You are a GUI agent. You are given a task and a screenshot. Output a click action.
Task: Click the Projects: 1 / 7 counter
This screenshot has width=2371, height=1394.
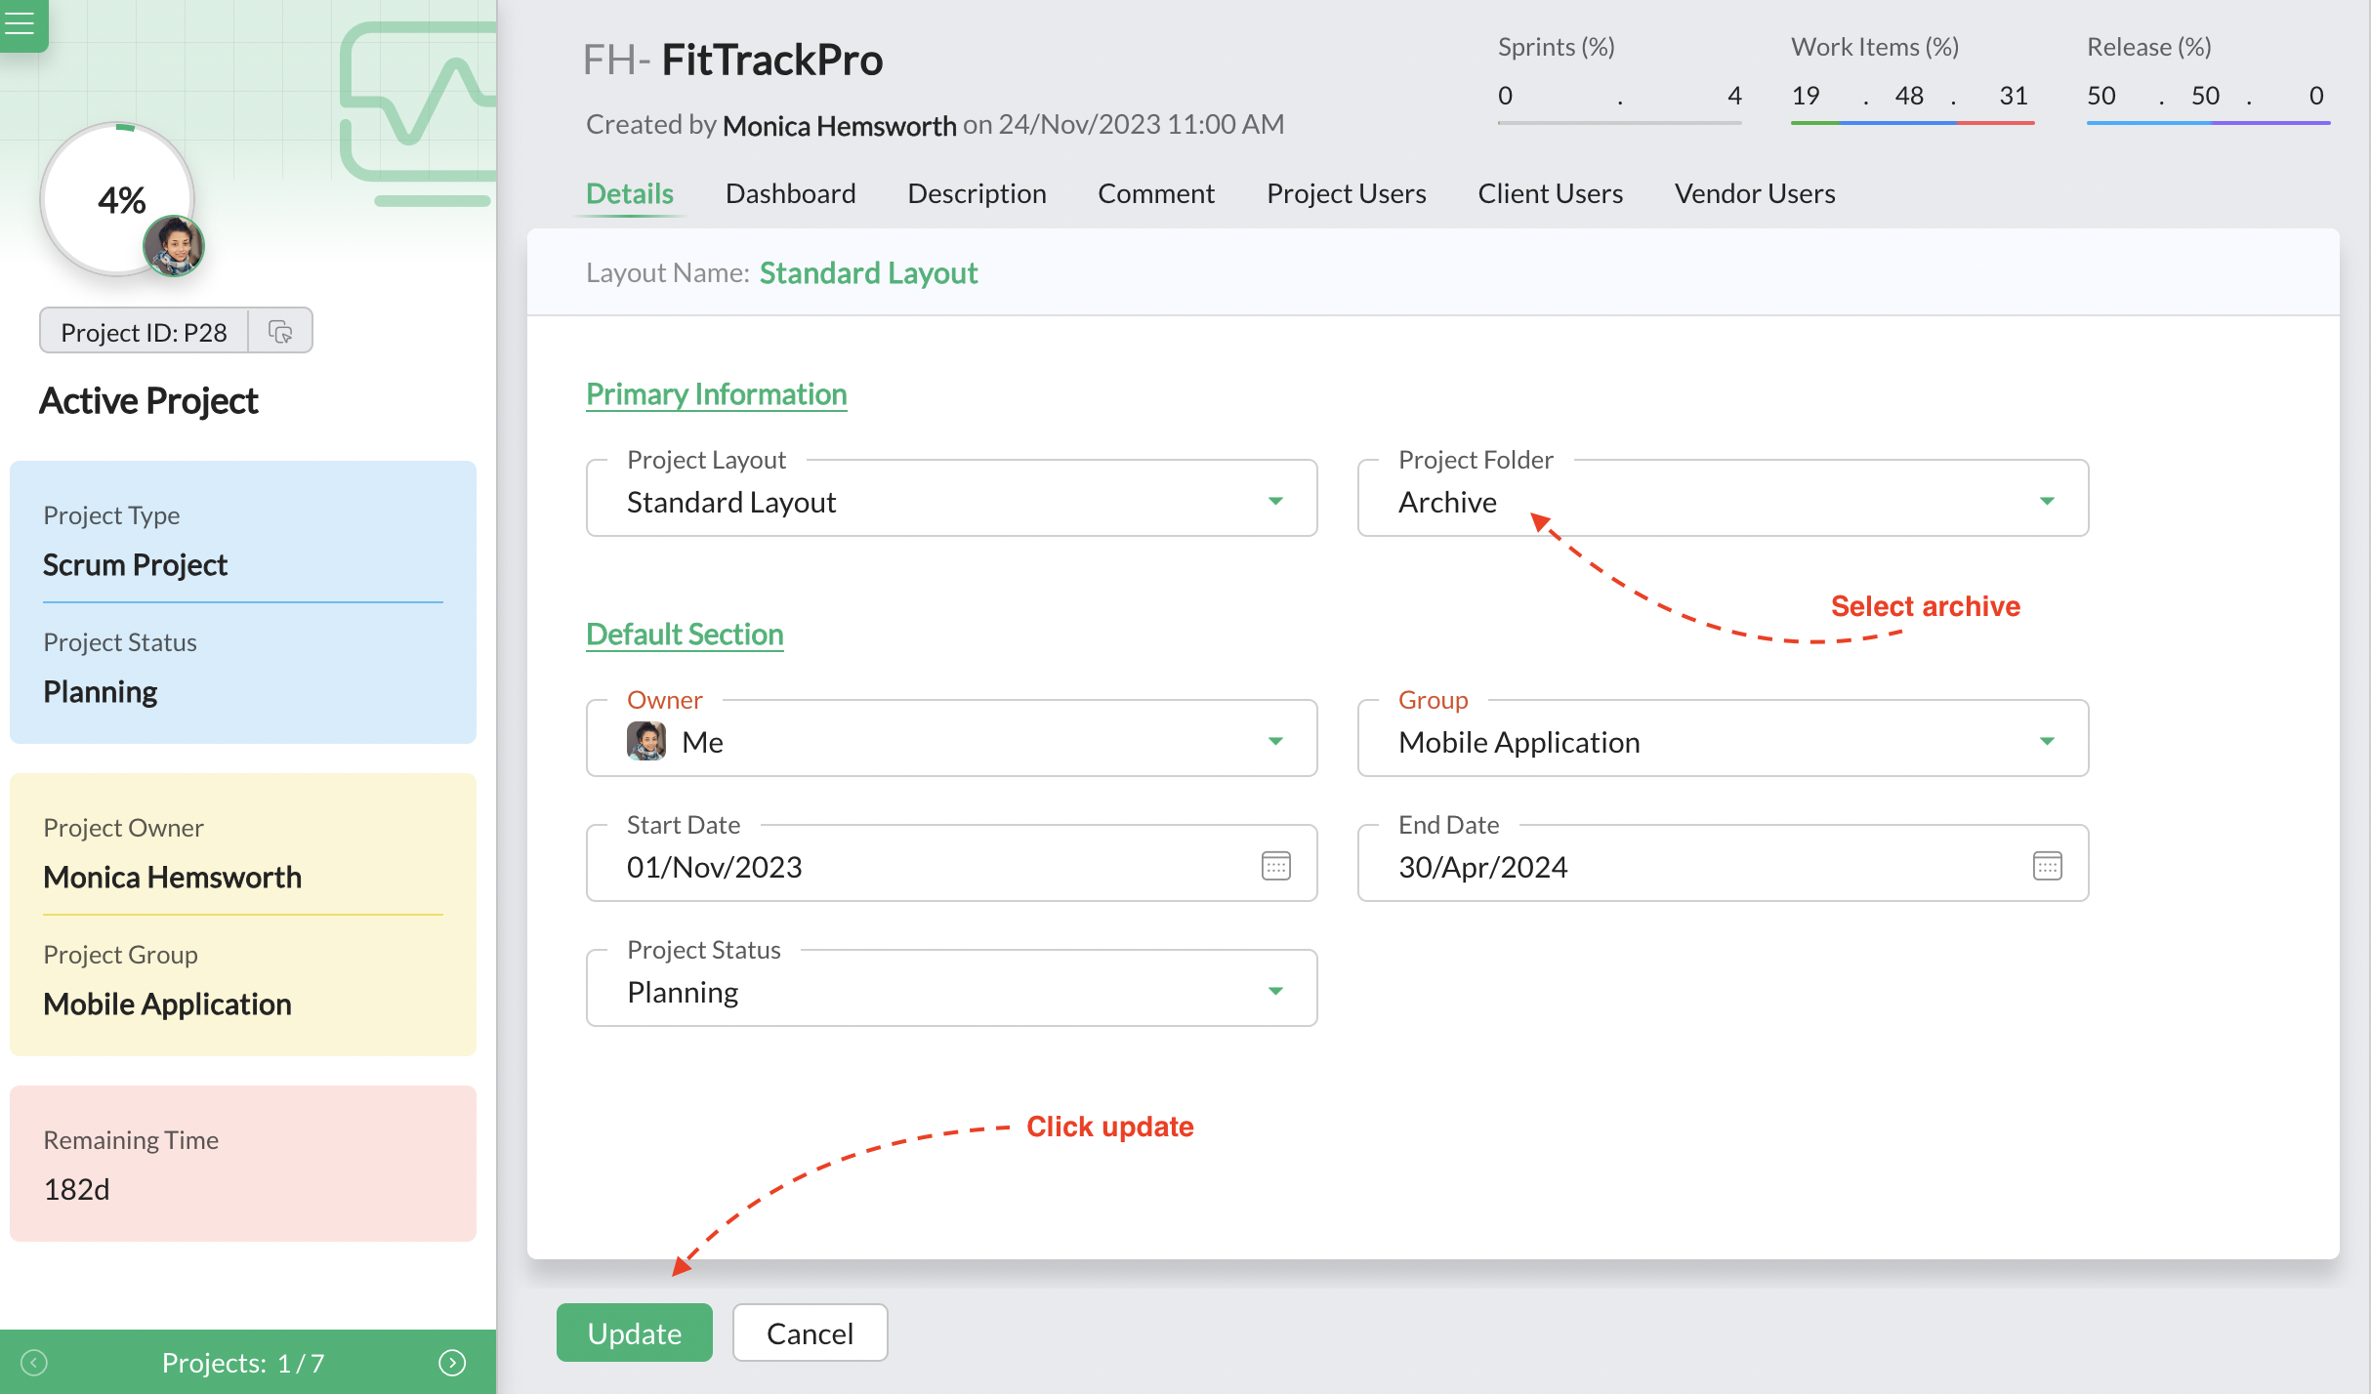242,1363
